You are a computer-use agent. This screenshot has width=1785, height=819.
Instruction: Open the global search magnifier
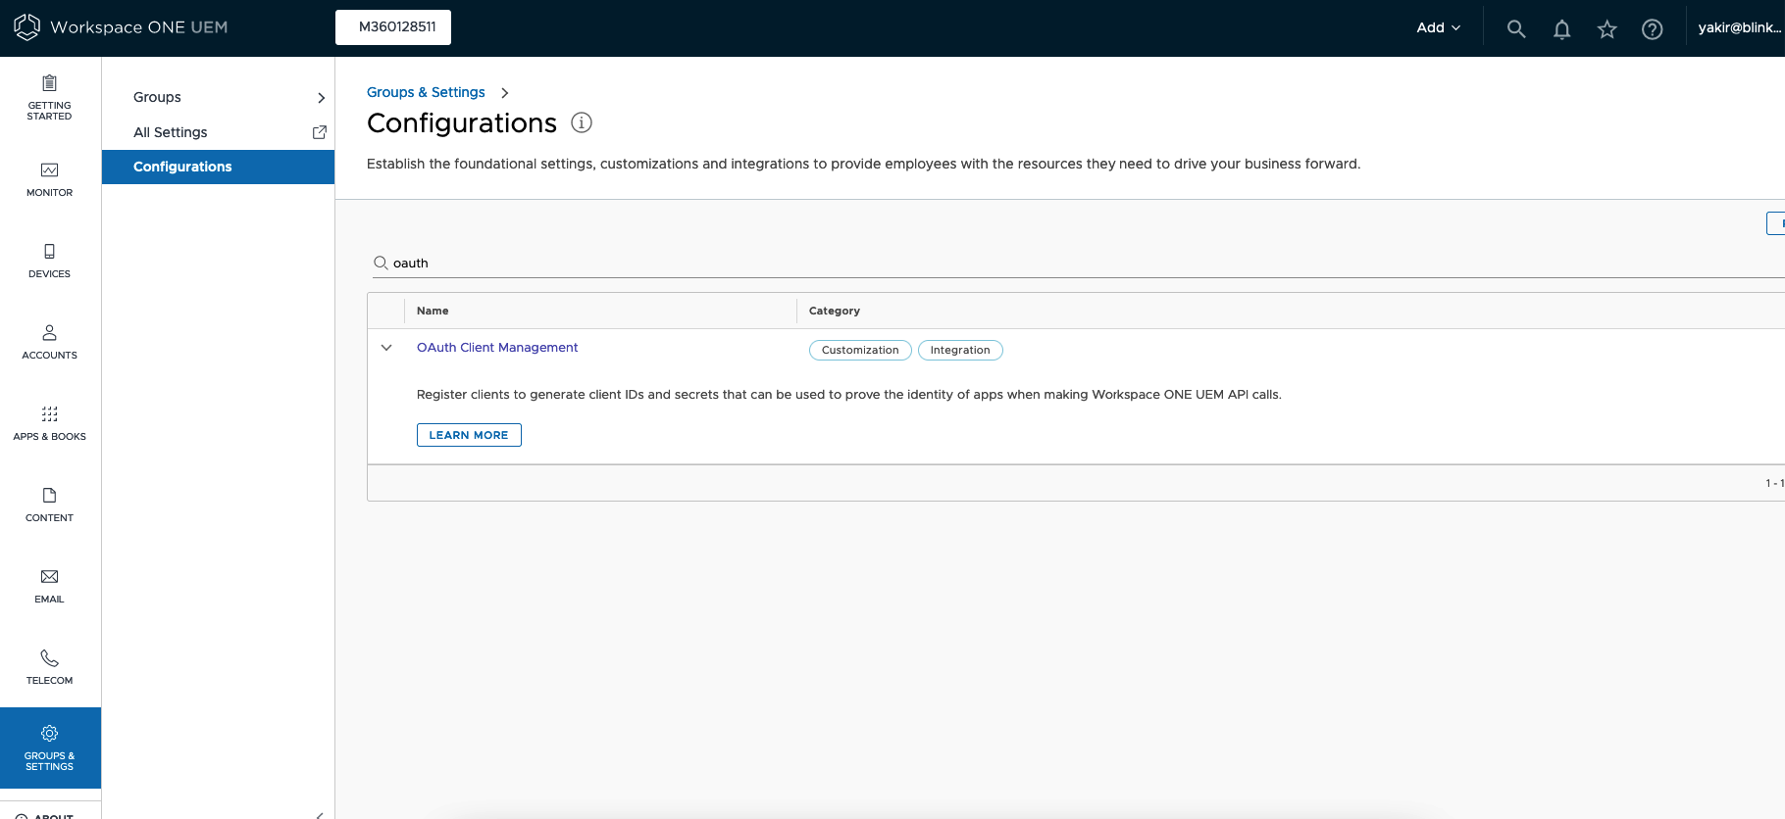pos(1516,28)
